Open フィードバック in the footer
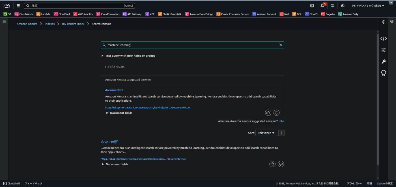The image size is (396, 187). coord(33,183)
